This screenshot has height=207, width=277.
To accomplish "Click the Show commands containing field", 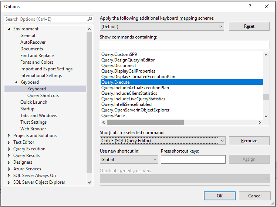I will (x=185, y=45).
